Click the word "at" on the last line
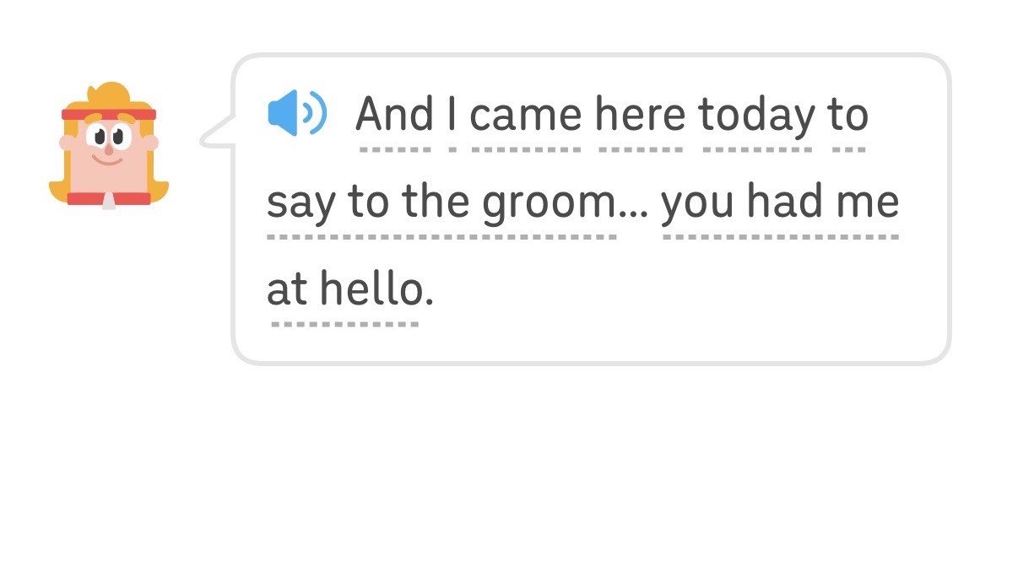 287,290
